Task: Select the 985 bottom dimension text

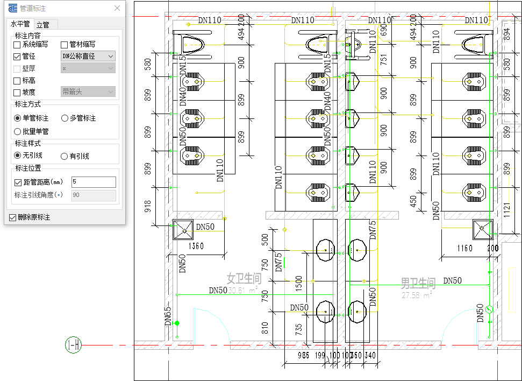Action: coord(304,355)
